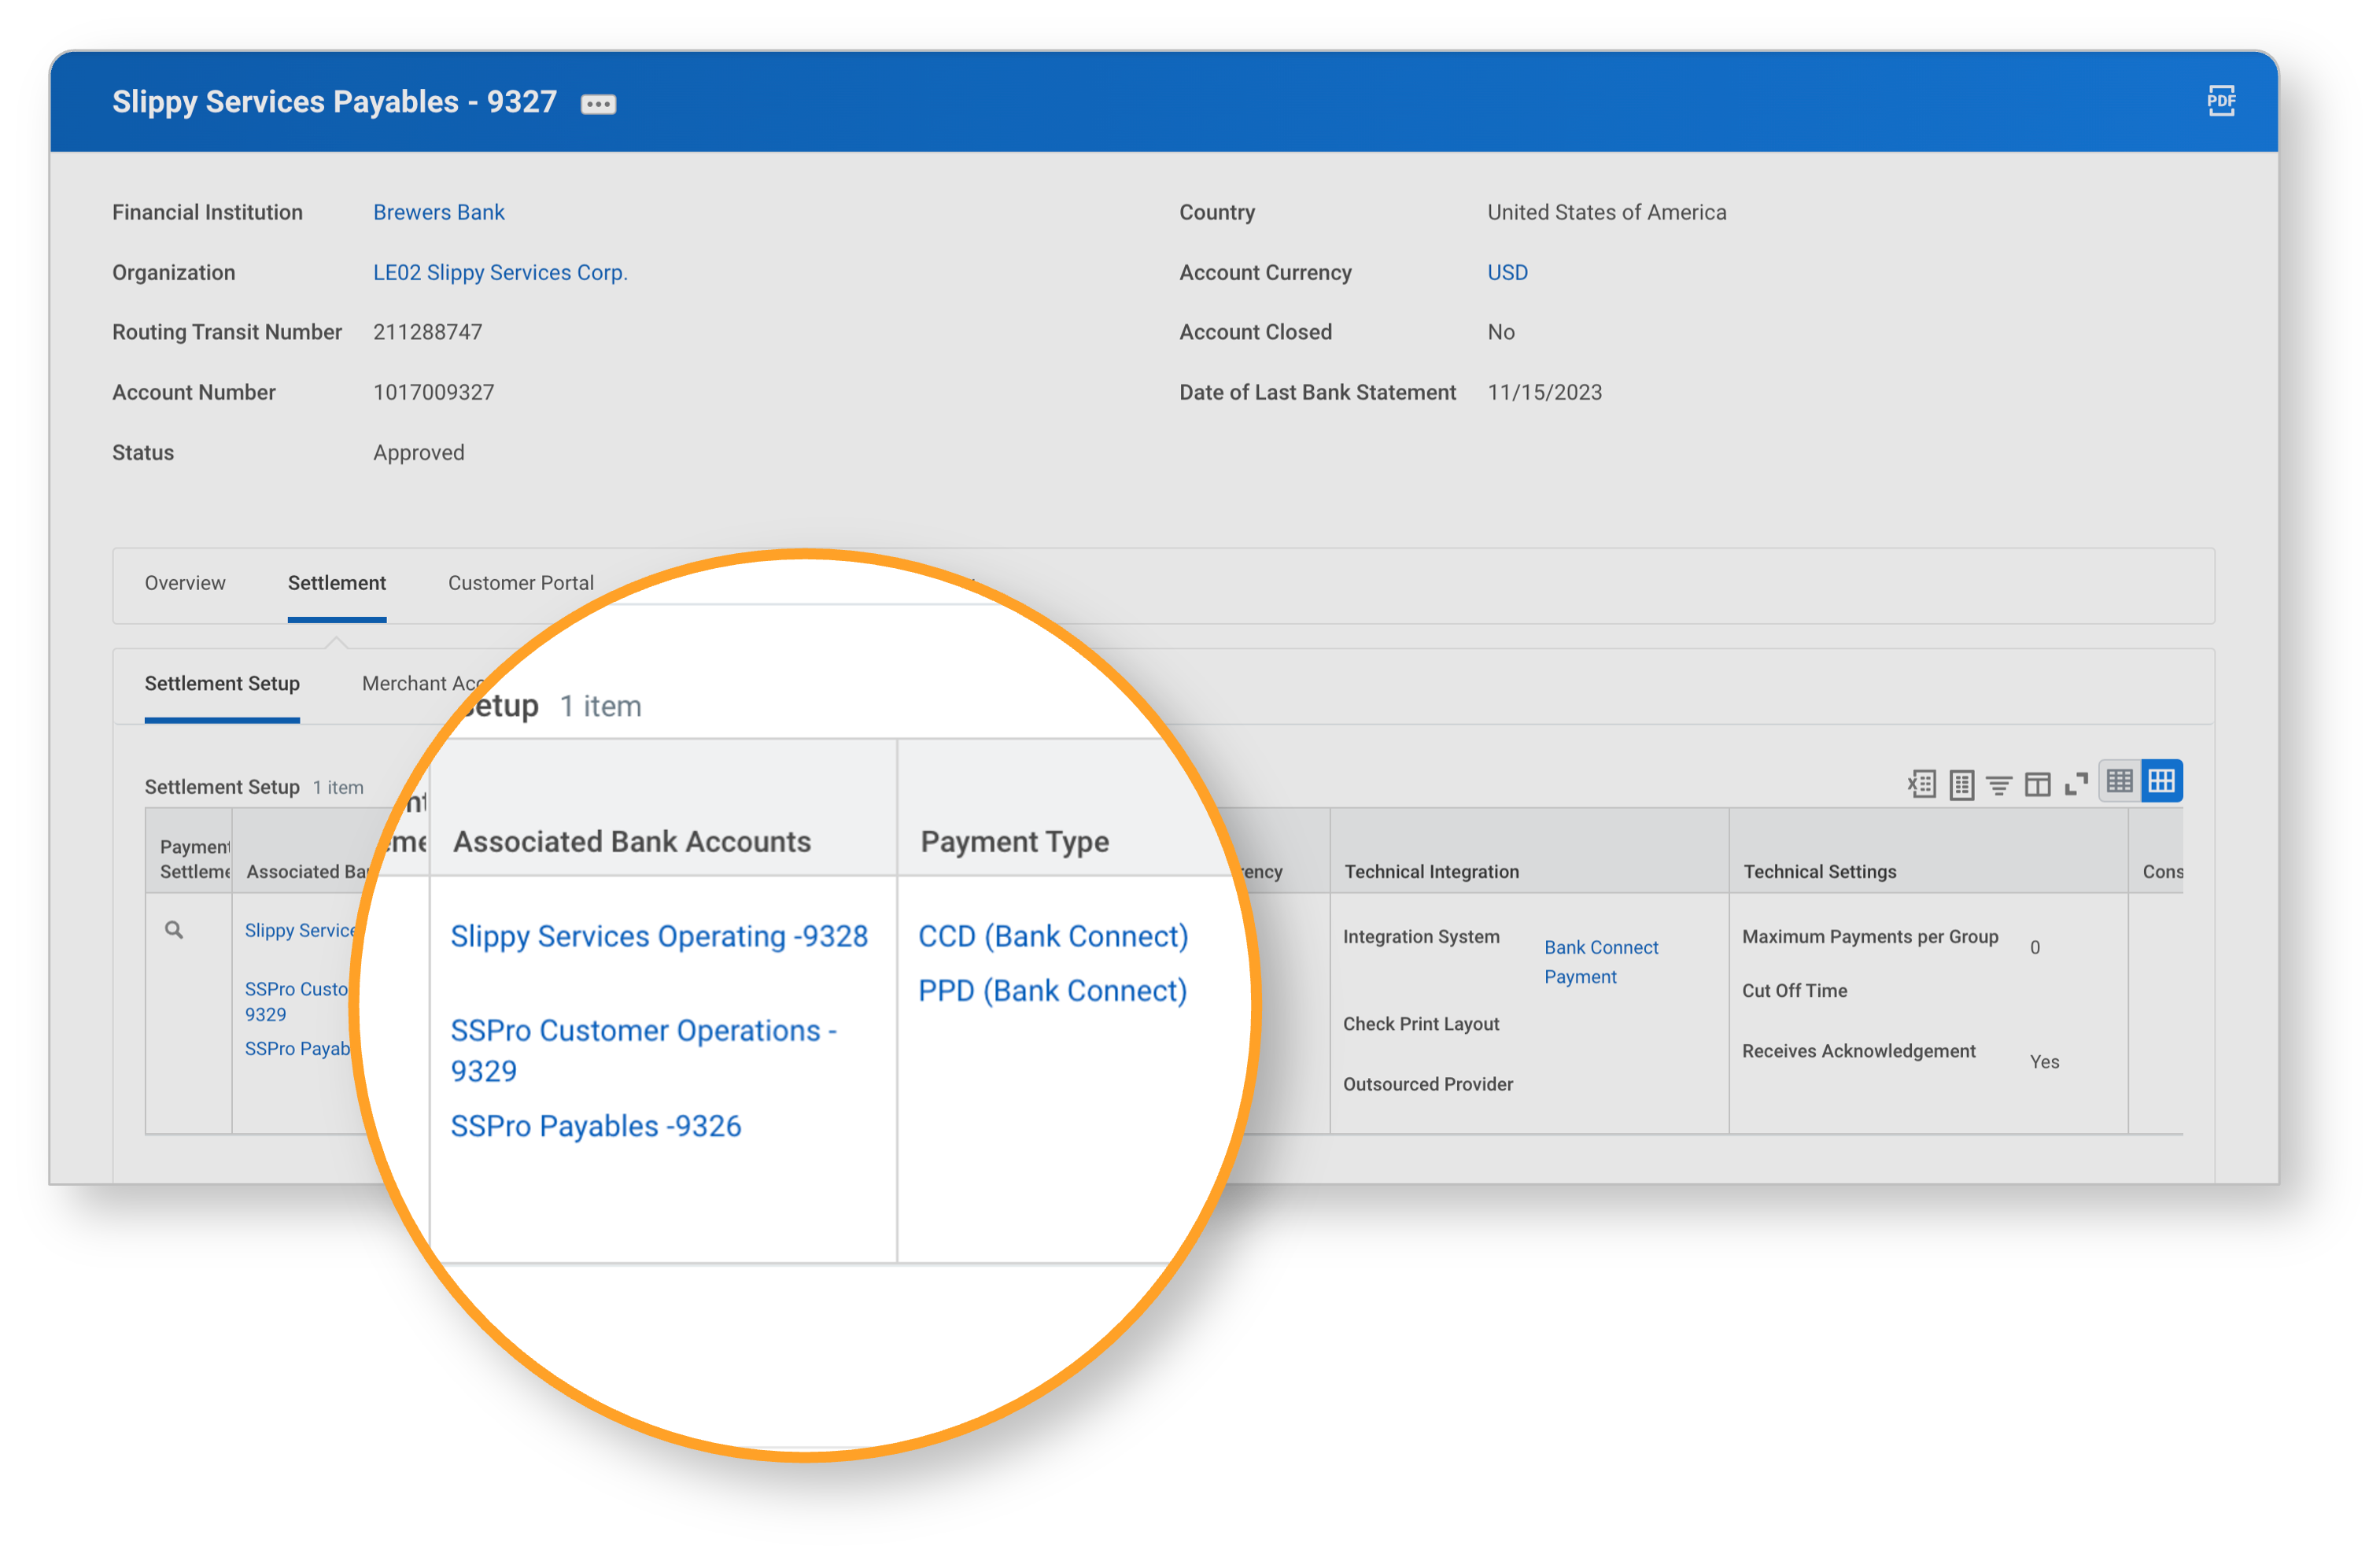Click the Date of Last Bank Statement label

(1317, 392)
